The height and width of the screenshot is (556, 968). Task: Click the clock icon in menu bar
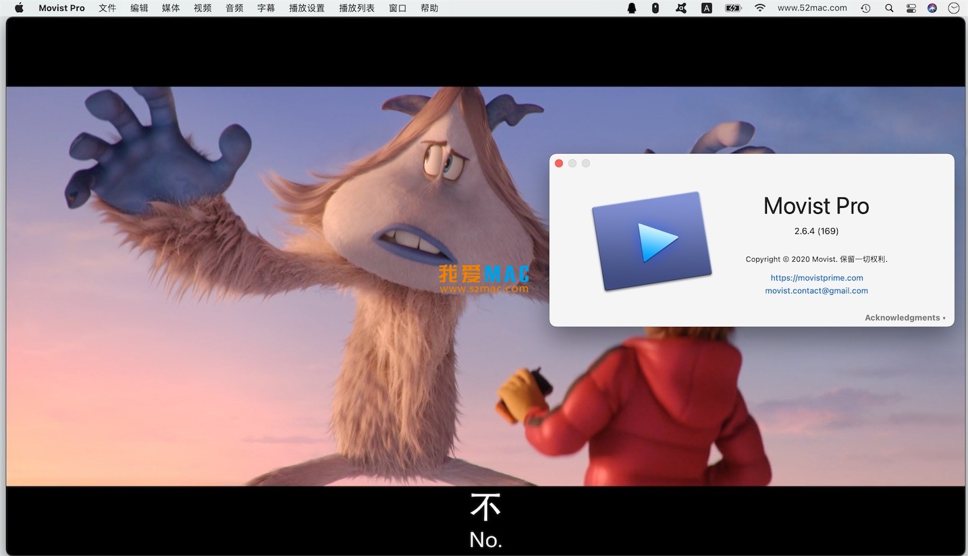pyautogui.click(x=954, y=8)
